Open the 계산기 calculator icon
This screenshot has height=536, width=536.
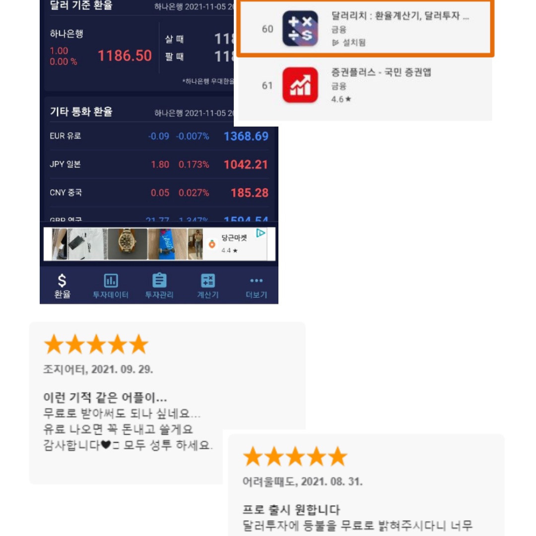(208, 280)
